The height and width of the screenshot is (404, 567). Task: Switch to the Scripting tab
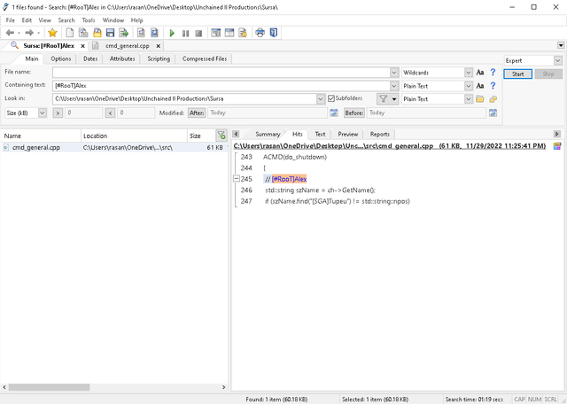point(159,58)
